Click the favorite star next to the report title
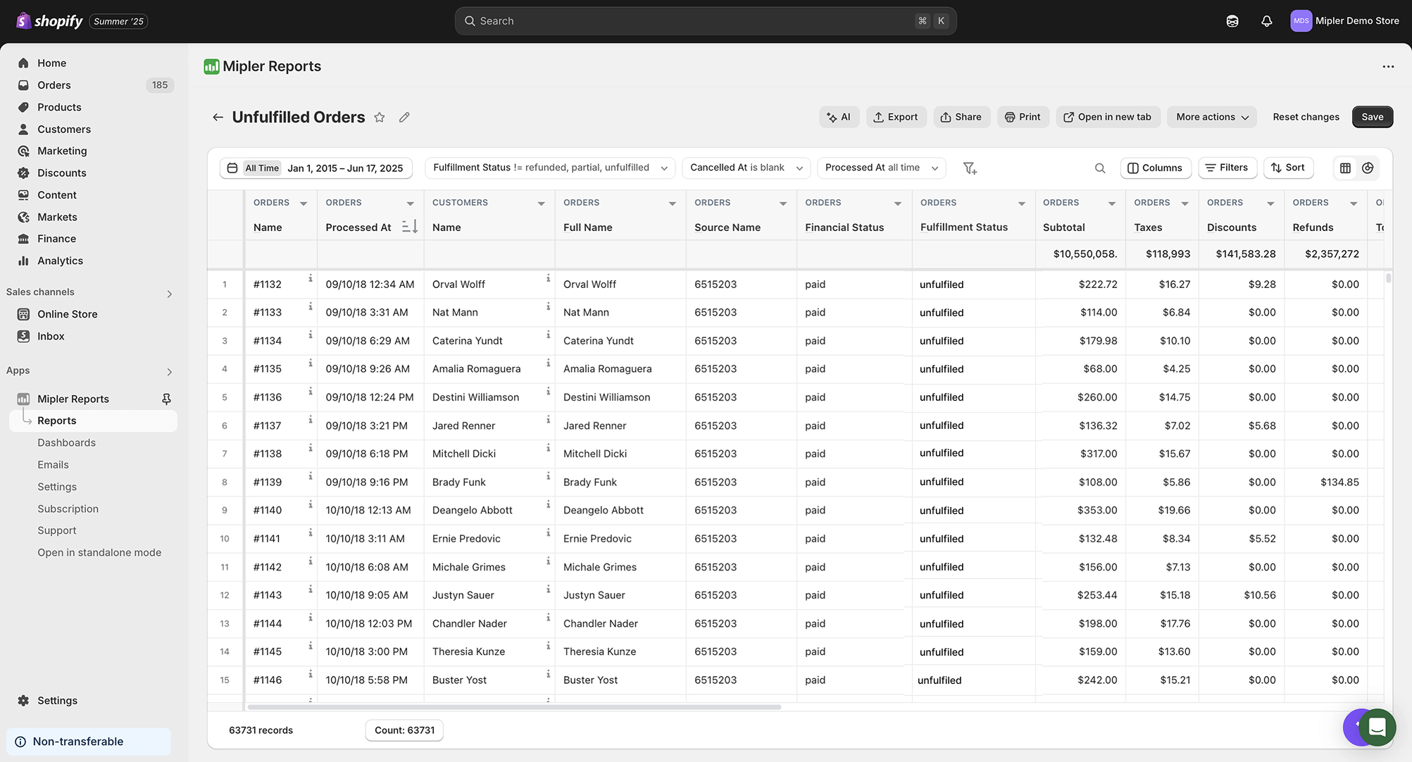 coord(380,118)
